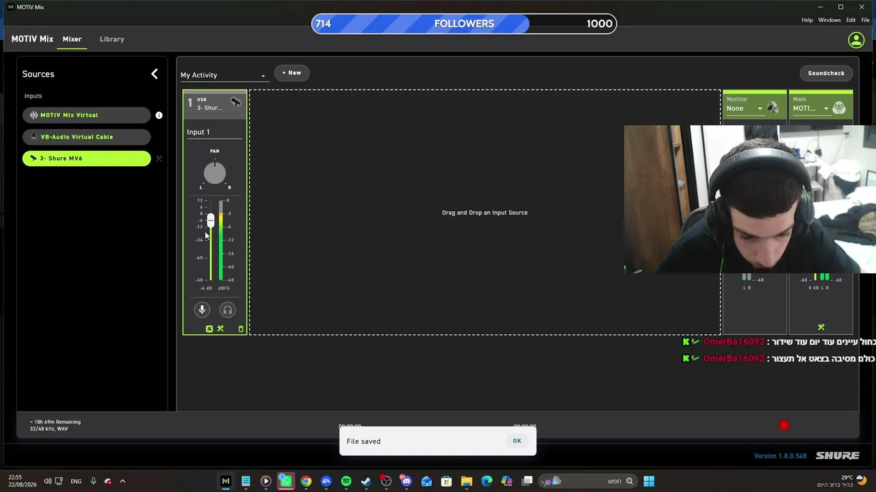Open the Edit menu

(x=851, y=20)
